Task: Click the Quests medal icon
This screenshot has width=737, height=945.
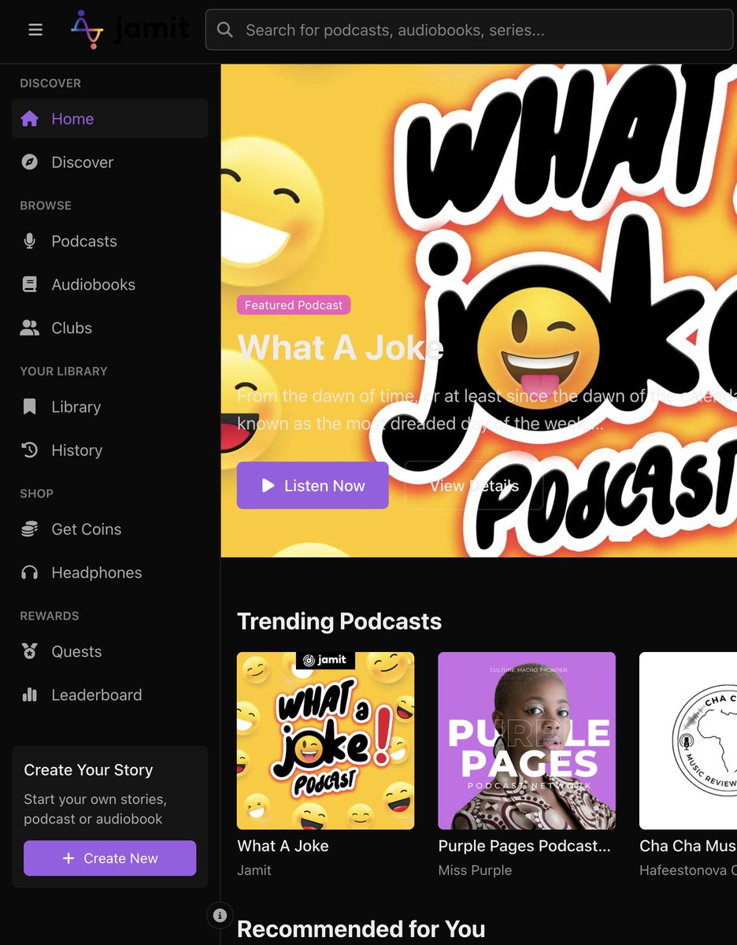Action: click(30, 651)
